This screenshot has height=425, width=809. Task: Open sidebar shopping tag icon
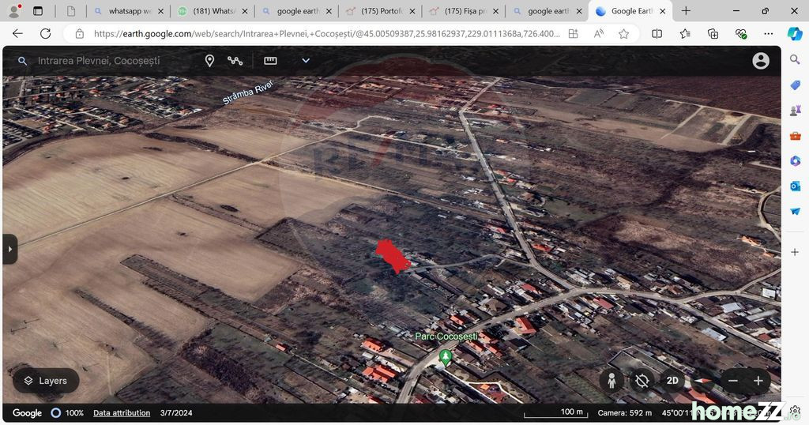click(795, 85)
